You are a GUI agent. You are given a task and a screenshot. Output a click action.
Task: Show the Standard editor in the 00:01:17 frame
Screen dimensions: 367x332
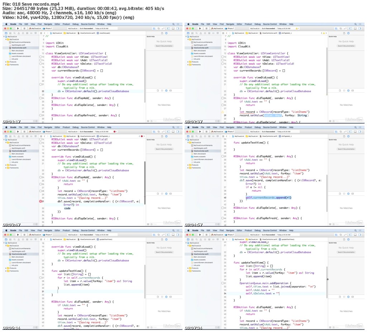(154, 29)
